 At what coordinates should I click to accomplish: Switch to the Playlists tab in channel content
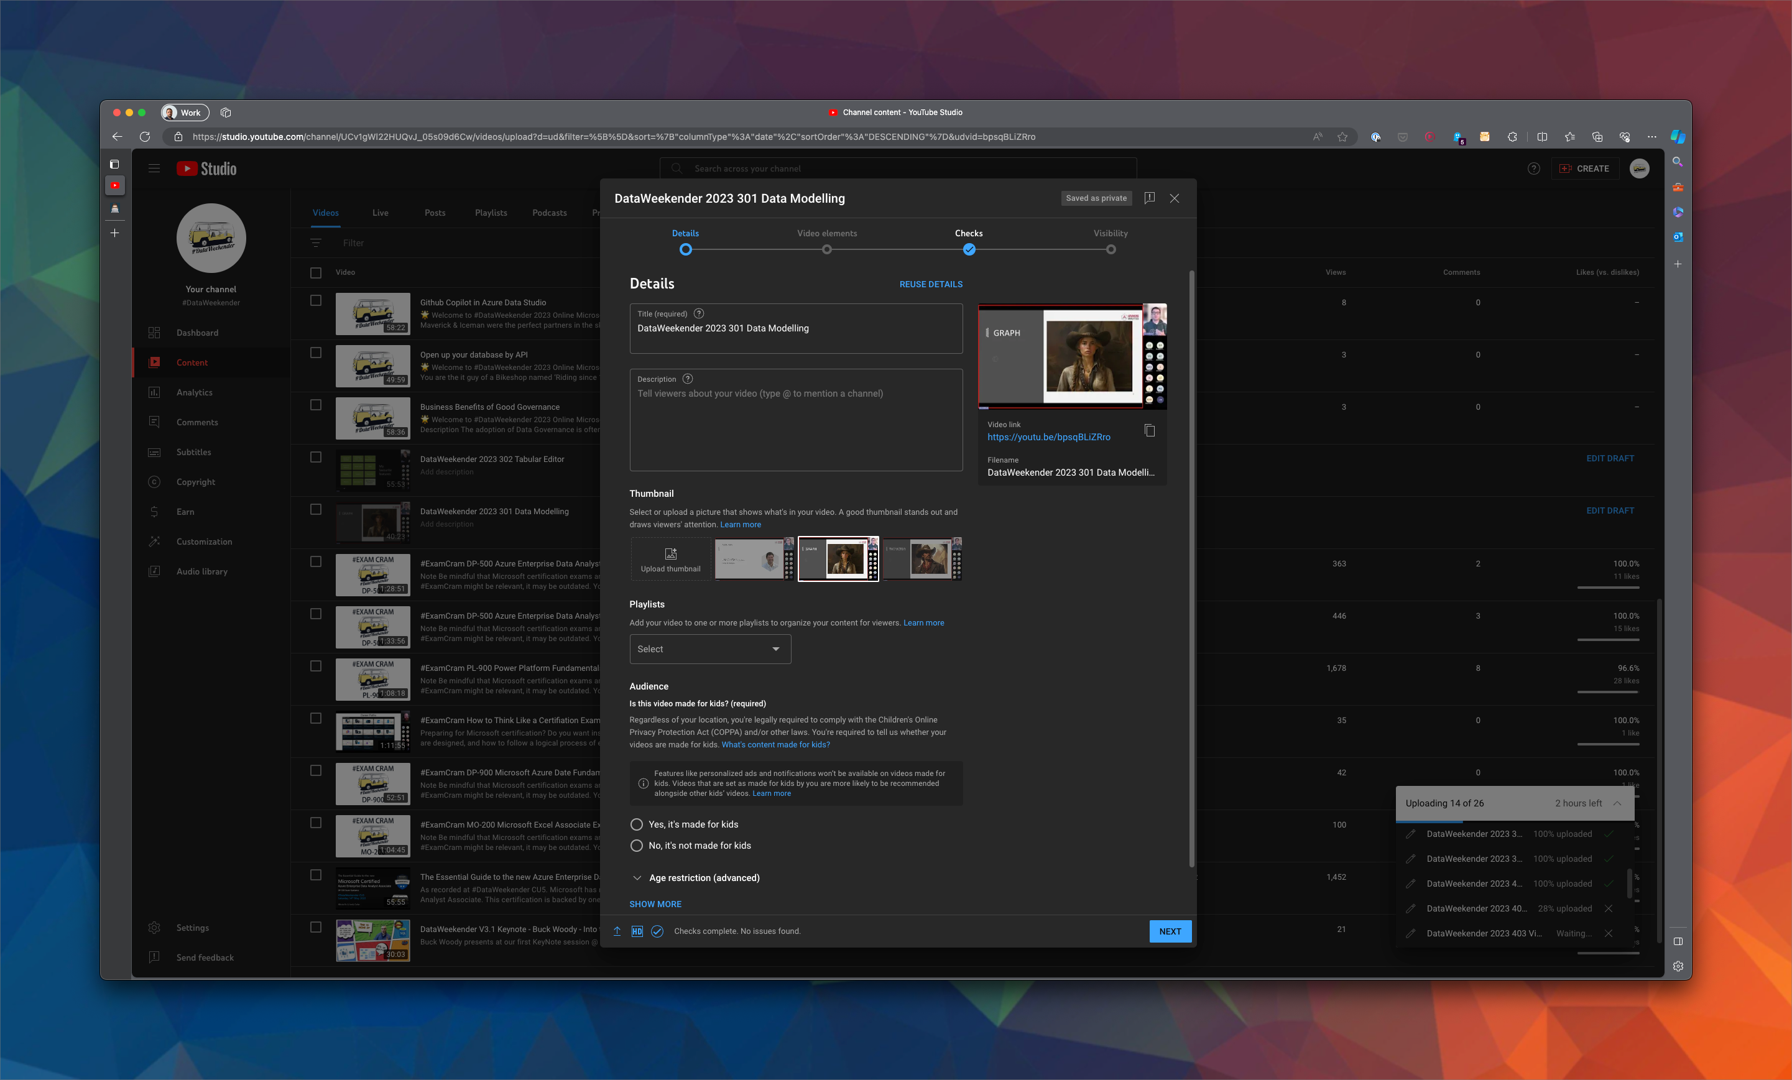[491, 213]
